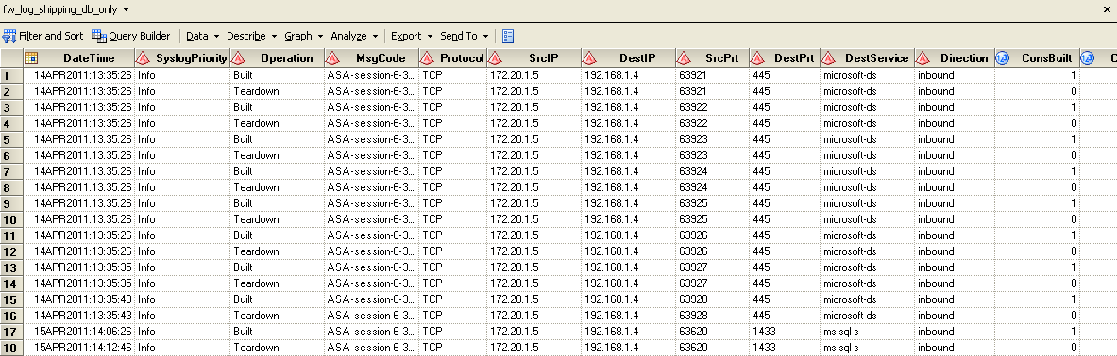Select row 17 by its row header
Screen dimensions: 1117x356
(x=11, y=332)
